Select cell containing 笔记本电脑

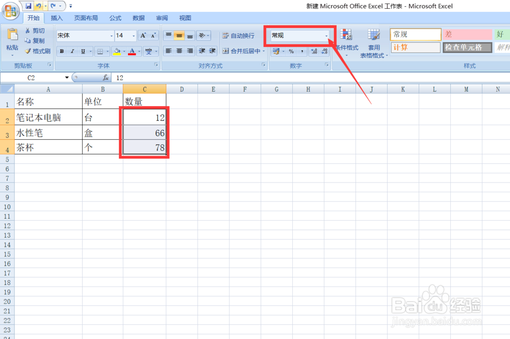pos(48,117)
